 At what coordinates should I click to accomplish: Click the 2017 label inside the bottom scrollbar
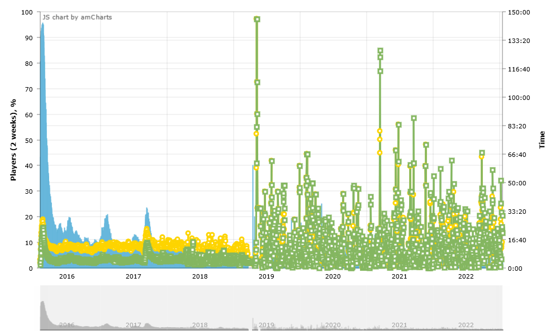click(133, 325)
